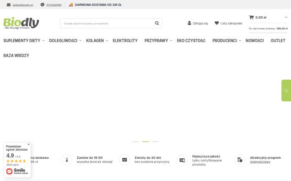Screen dimensions: 291x181
Task: Click the Zaloguj się link
Action: [200, 23]
